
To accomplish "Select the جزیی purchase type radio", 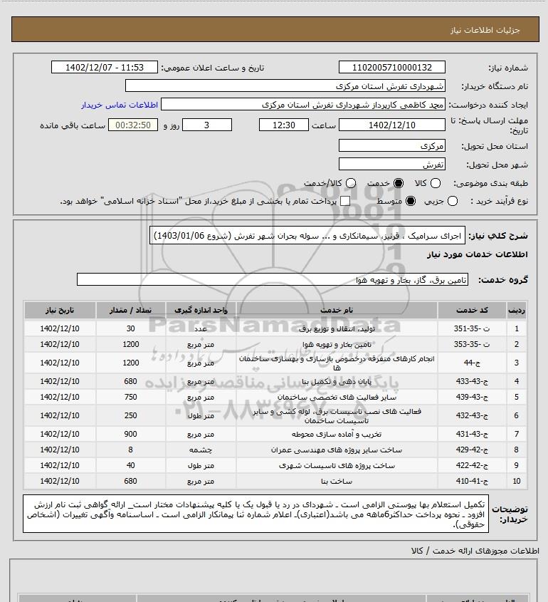I will [x=453, y=201].
